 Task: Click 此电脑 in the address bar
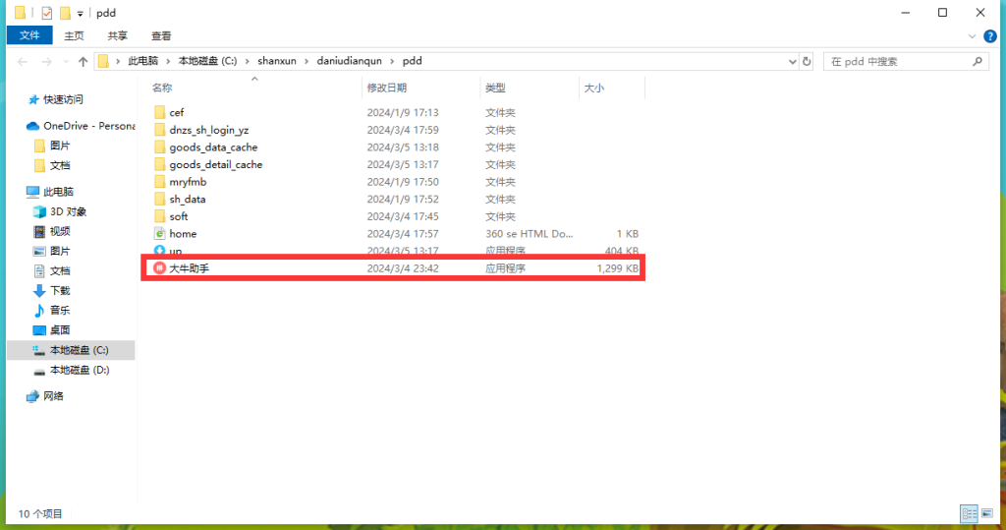[142, 61]
